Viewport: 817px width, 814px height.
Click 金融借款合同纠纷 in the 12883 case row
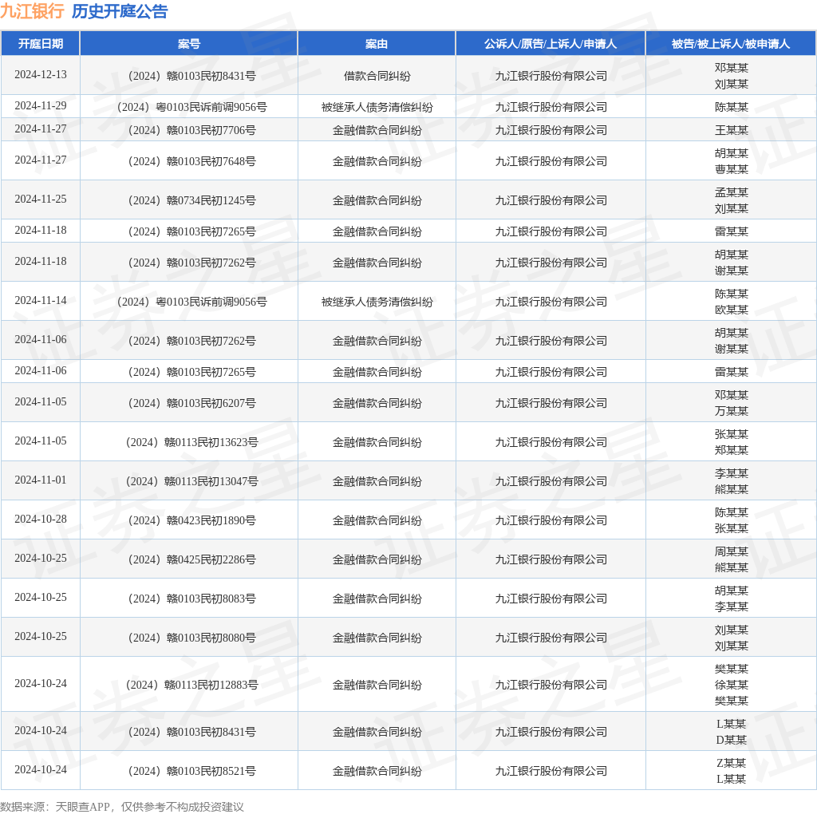pos(377,685)
